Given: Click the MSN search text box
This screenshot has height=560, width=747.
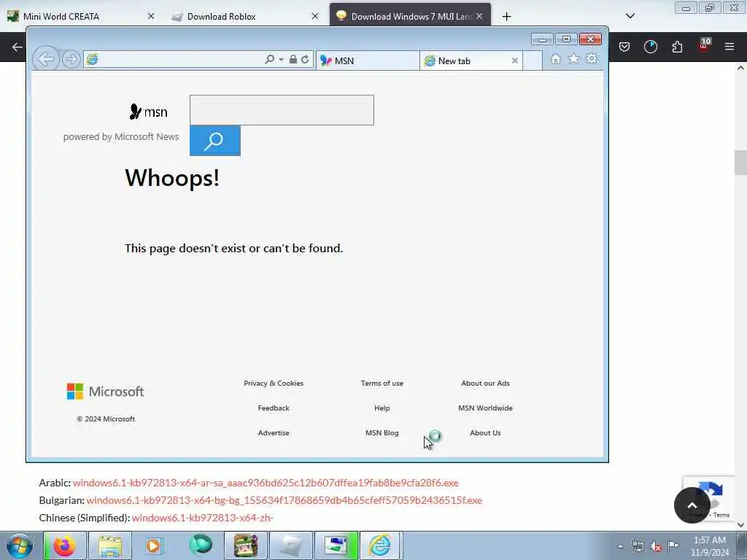Looking at the screenshot, I should pos(282,110).
